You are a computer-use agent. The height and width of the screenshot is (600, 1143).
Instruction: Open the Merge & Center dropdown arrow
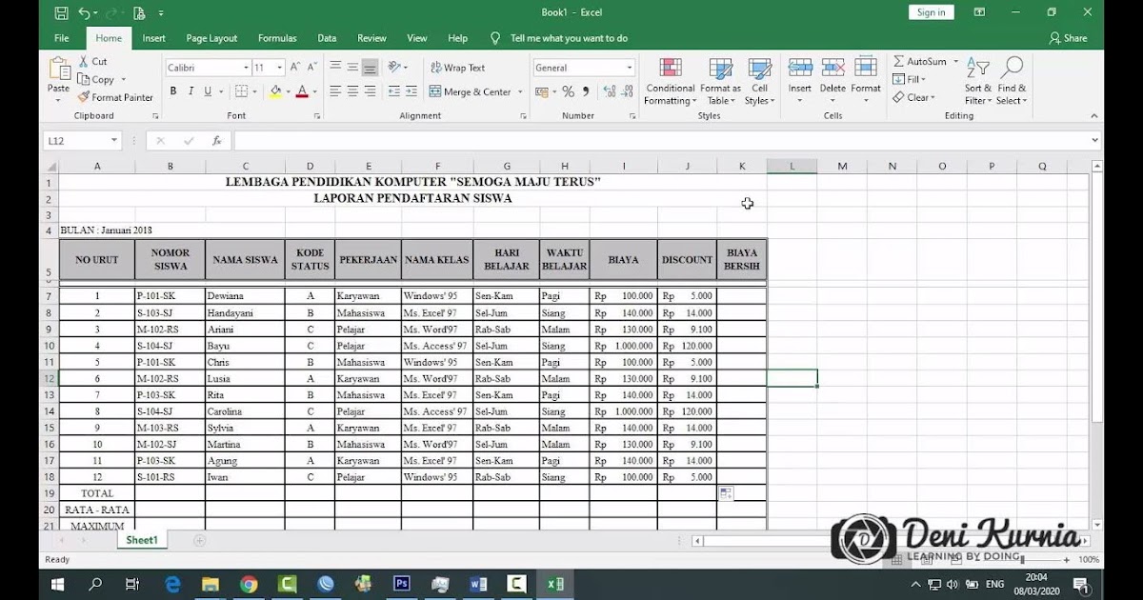coord(520,91)
